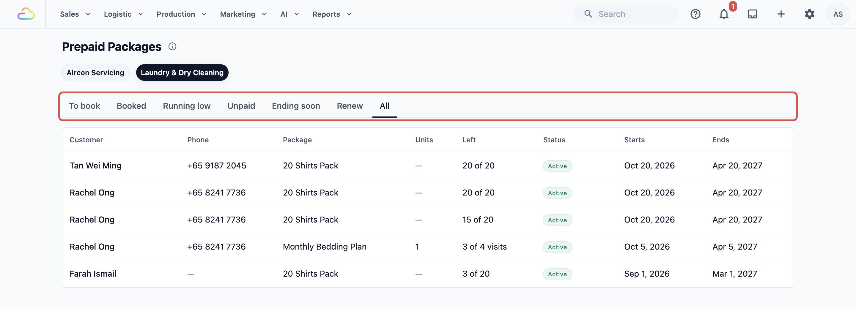This screenshot has height=309, width=856.
Task: Switch to the Unpaid tab
Action: click(241, 106)
